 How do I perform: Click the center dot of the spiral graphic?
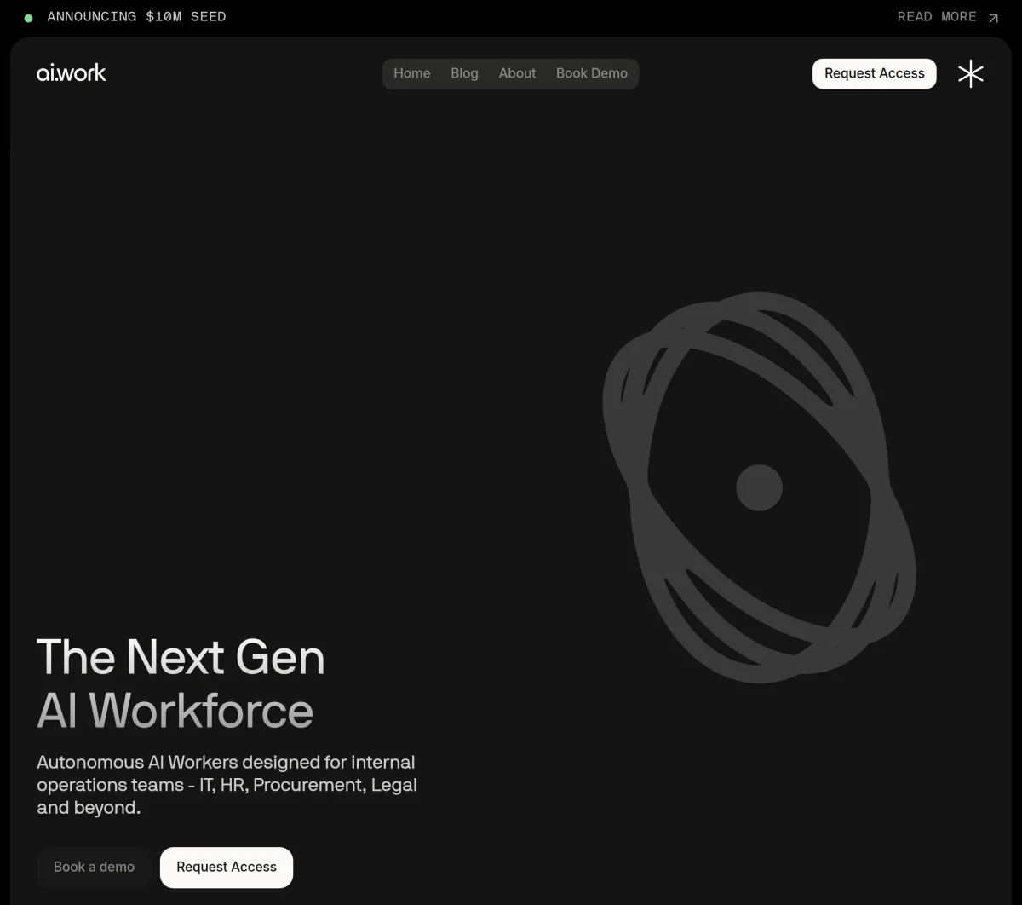tap(758, 487)
